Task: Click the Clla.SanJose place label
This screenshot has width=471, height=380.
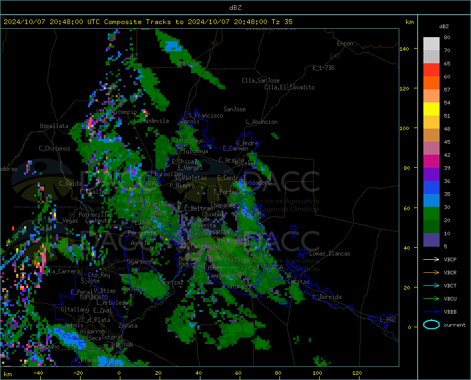Action: click(x=261, y=80)
